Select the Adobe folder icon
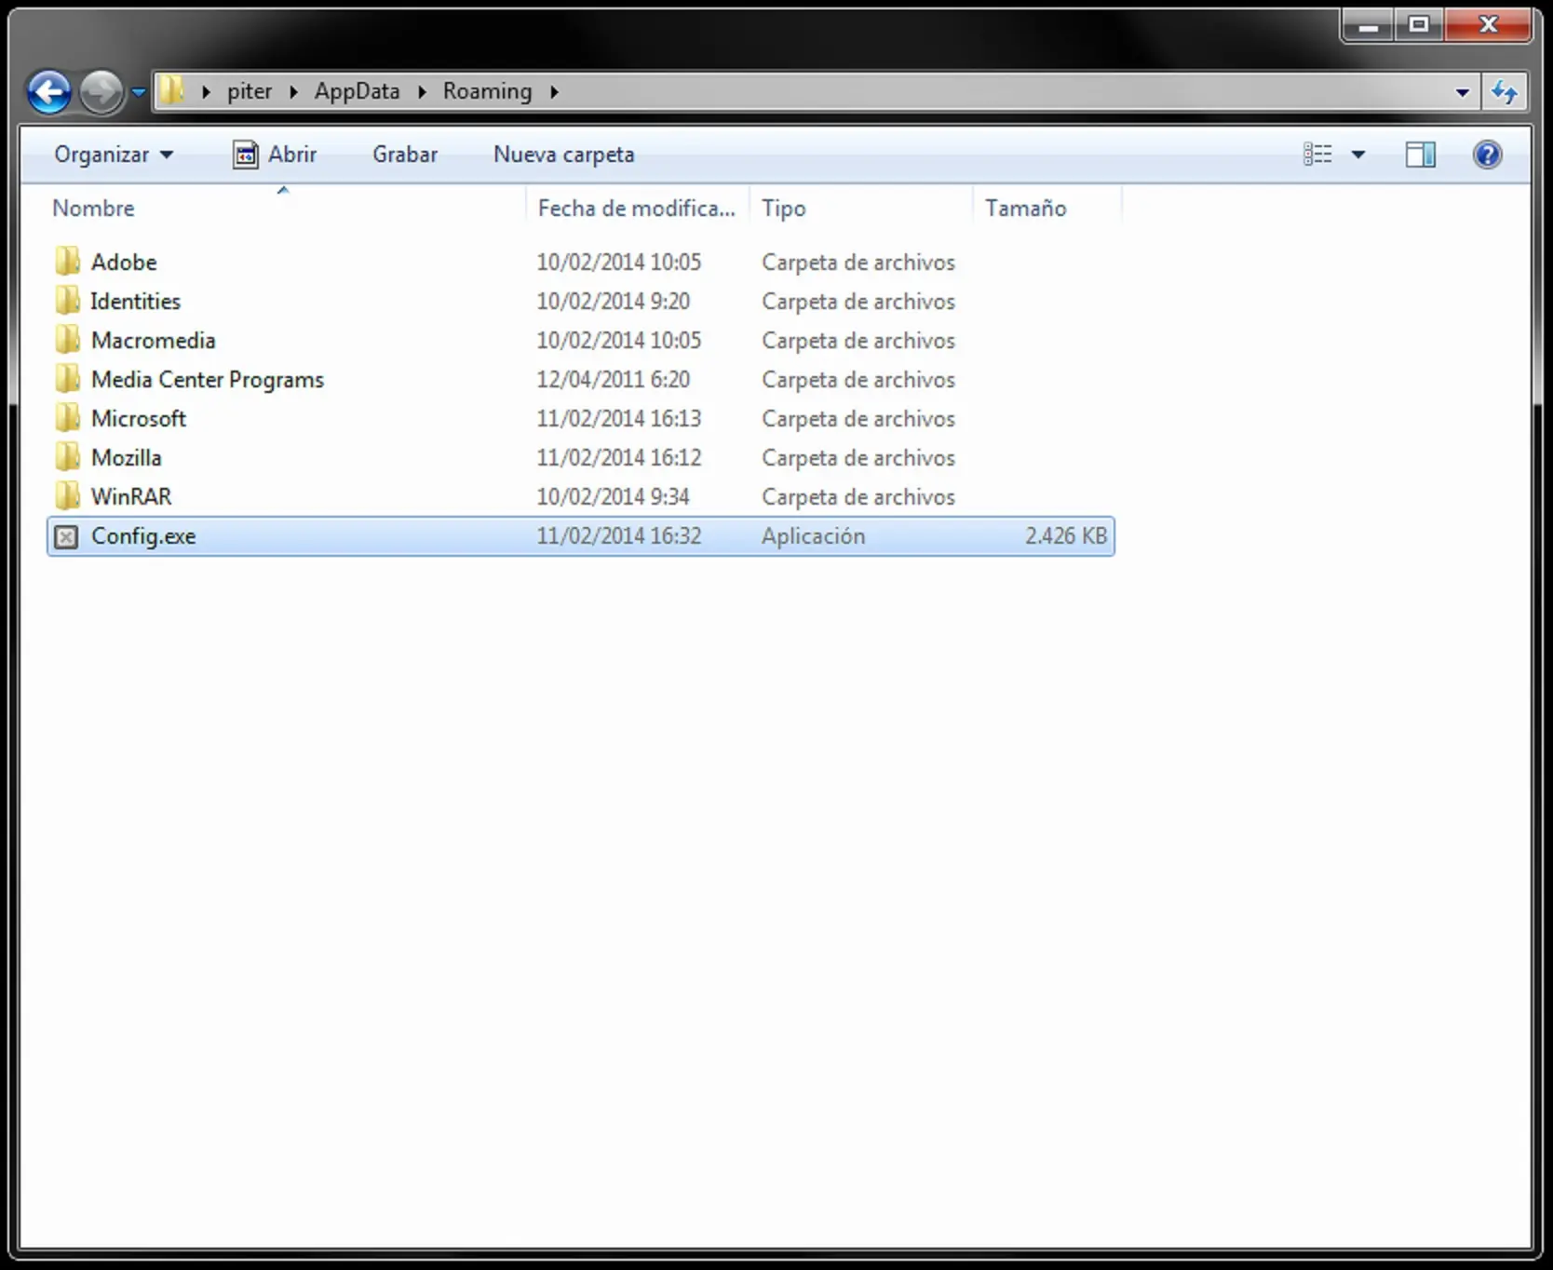The height and width of the screenshot is (1270, 1553). coord(67,262)
